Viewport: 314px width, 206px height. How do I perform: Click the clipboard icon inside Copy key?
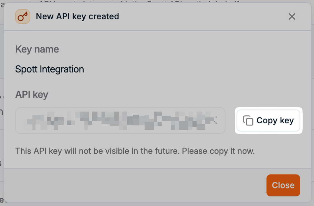tap(248, 121)
